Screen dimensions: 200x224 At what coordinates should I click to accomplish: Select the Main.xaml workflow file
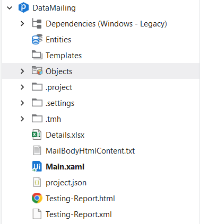click(65, 167)
